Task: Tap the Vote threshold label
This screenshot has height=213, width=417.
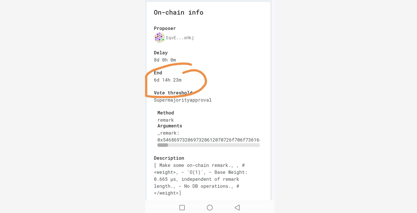Action: pyautogui.click(x=173, y=93)
